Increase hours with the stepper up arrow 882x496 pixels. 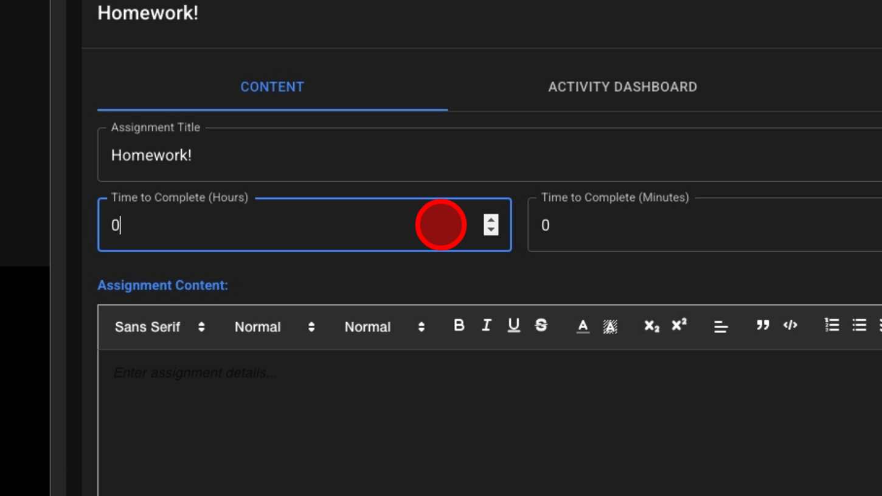pyautogui.click(x=491, y=220)
